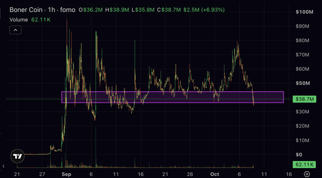Image resolution: width=322 pixels, height=178 pixels.
Task: Click the 26 date axis label
Action: click(190, 174)
